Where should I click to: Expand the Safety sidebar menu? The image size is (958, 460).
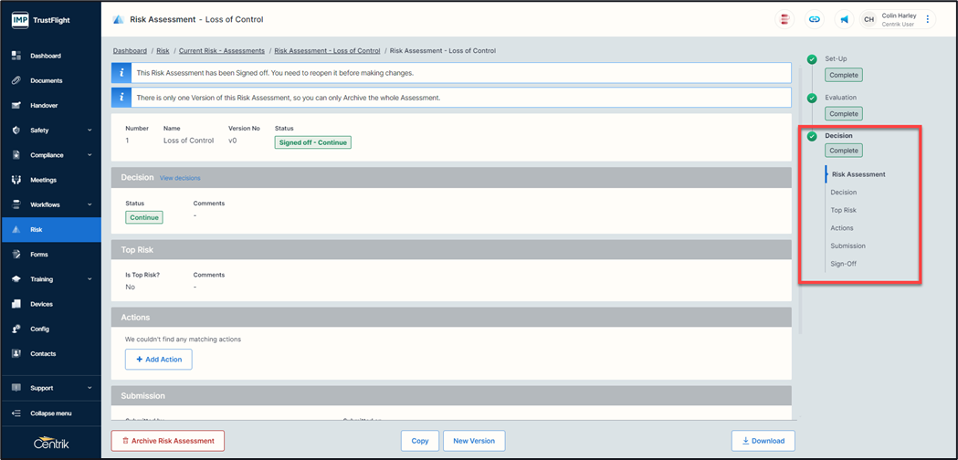point(50,131)
